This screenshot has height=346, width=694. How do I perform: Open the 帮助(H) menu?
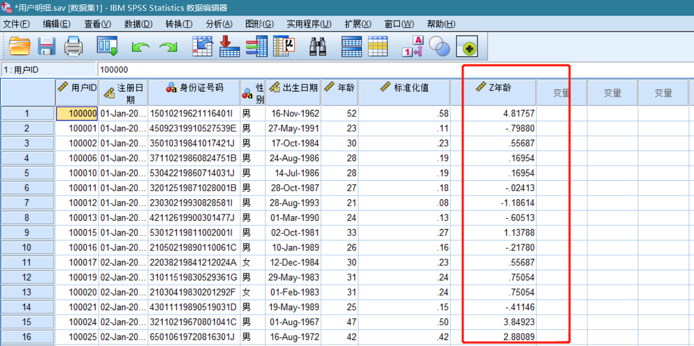pos(441,24)
